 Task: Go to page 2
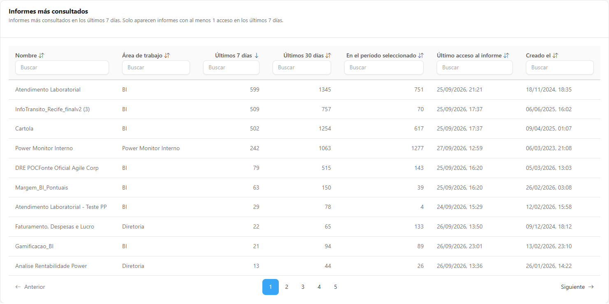287,287
